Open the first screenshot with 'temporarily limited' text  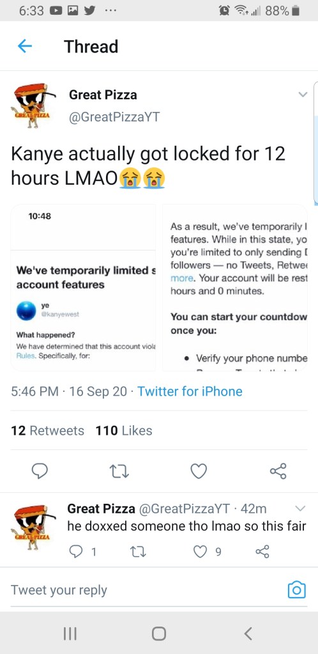[x=83, y=288]
